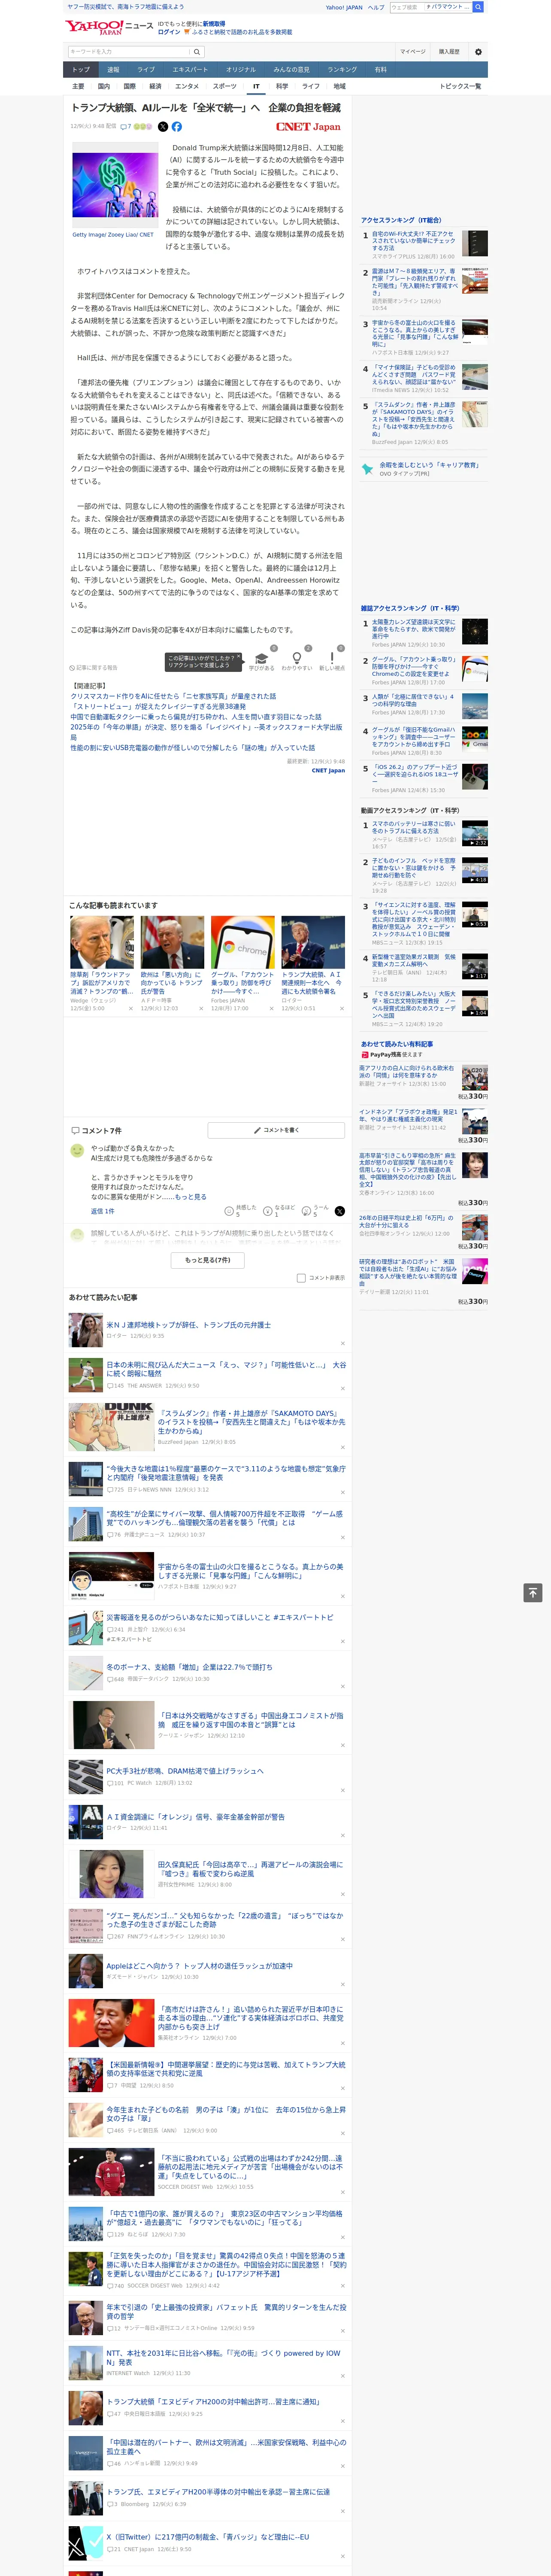Open the トップ main tab
This screenshot has width=551, height=2576.
point(81,70)
